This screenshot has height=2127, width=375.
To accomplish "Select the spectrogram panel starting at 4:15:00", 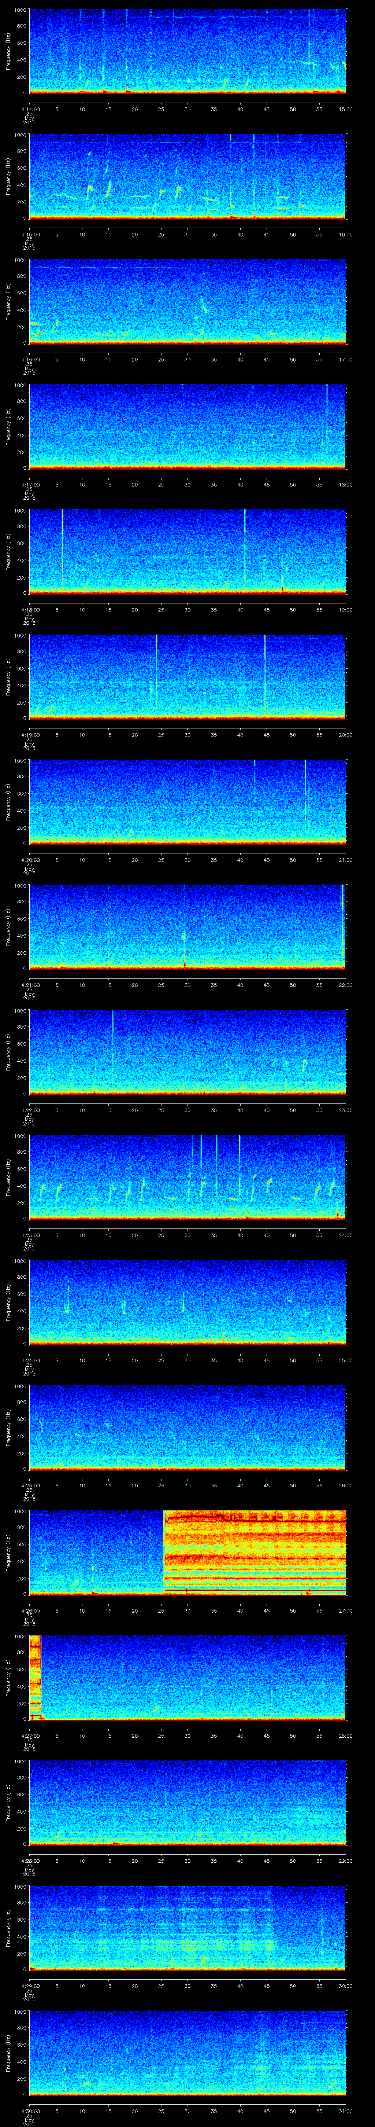I will 187,177.
